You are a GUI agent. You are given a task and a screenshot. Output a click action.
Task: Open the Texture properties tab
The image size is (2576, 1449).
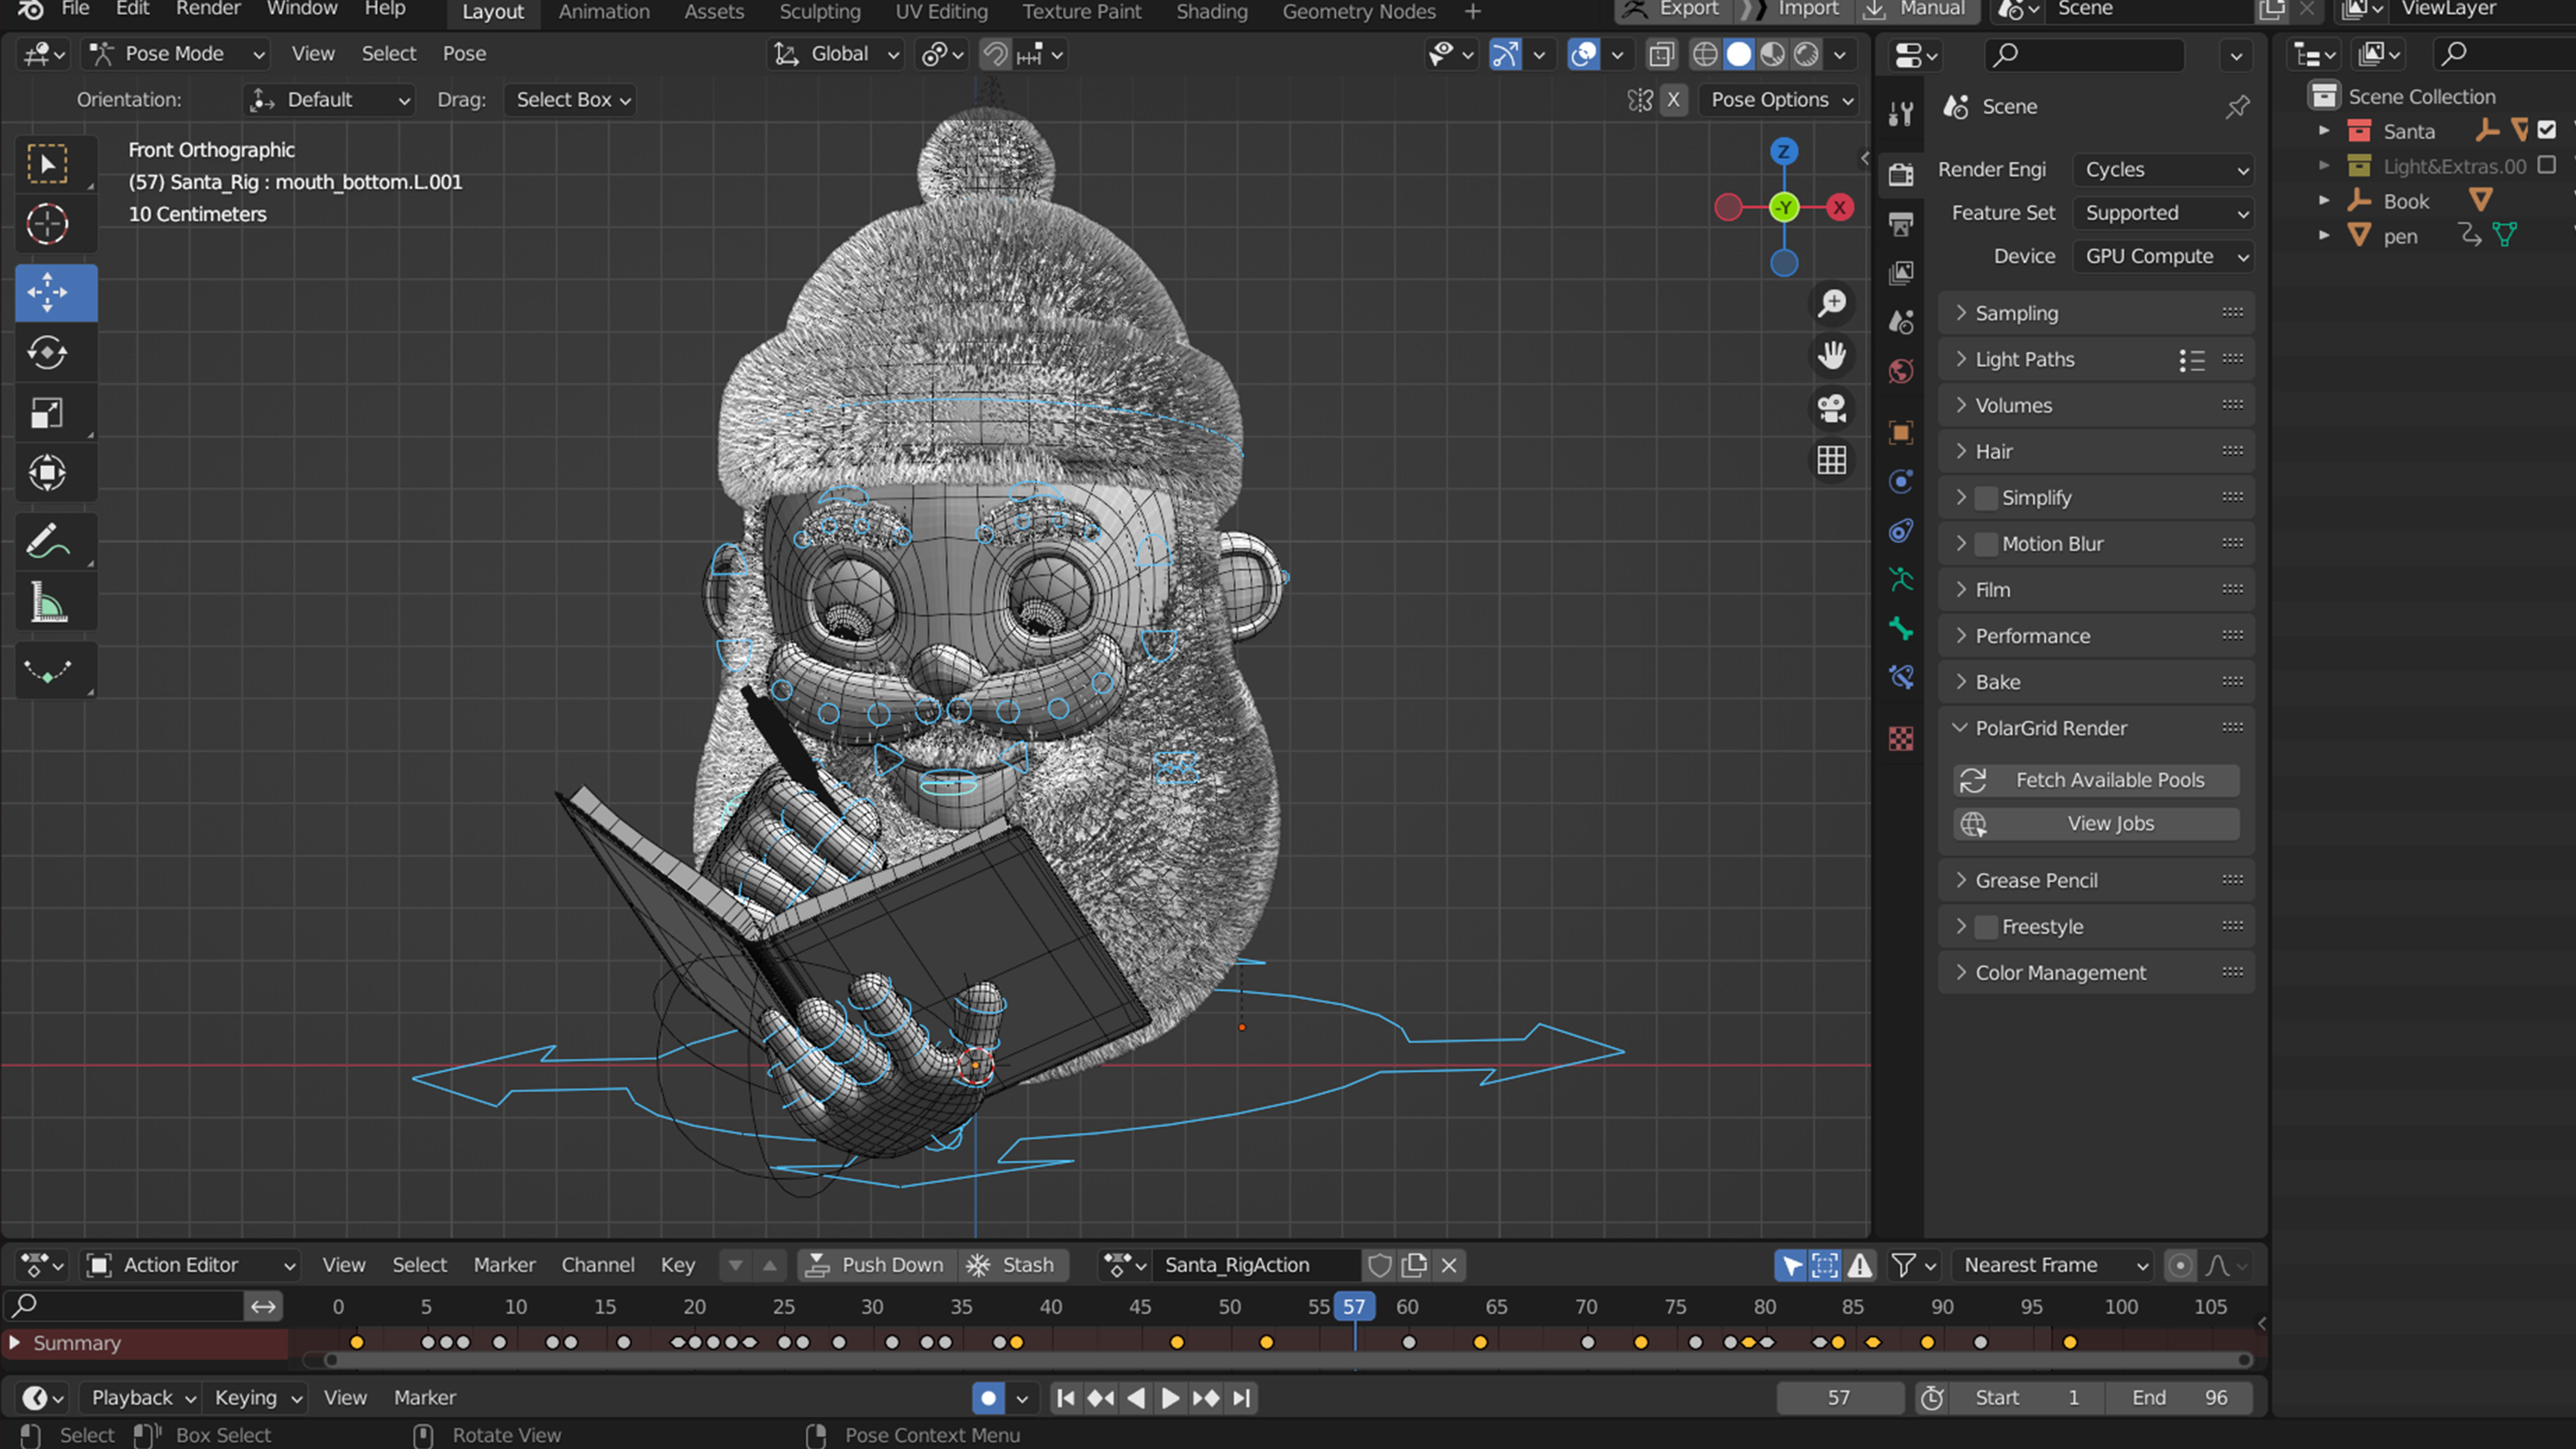[1901, 738]
